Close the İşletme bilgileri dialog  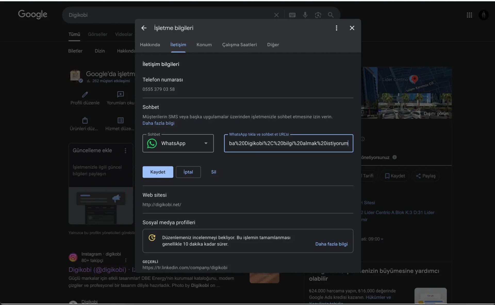point(352,28)
